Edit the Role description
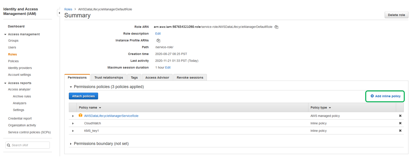This screenshot has height=163, width=415. 158,34
